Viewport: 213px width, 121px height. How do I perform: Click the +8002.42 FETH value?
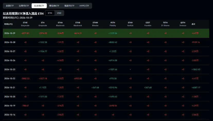click(x=113, y=42)
